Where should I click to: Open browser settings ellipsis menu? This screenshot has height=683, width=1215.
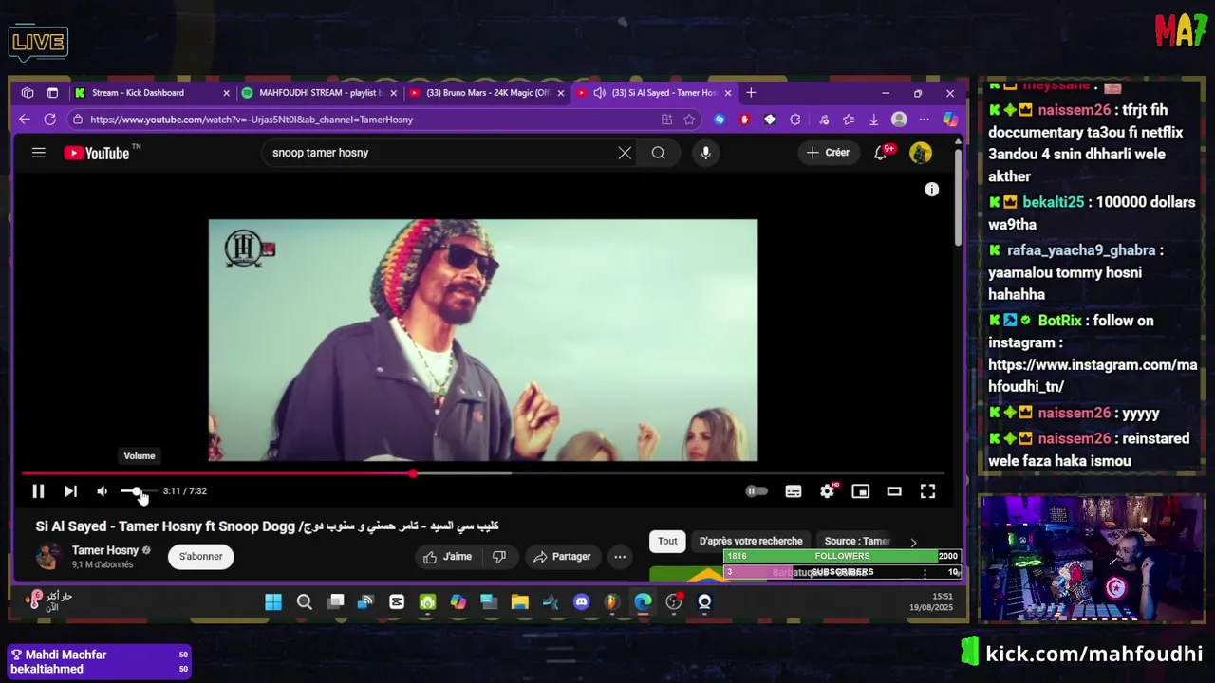[925, 120]
